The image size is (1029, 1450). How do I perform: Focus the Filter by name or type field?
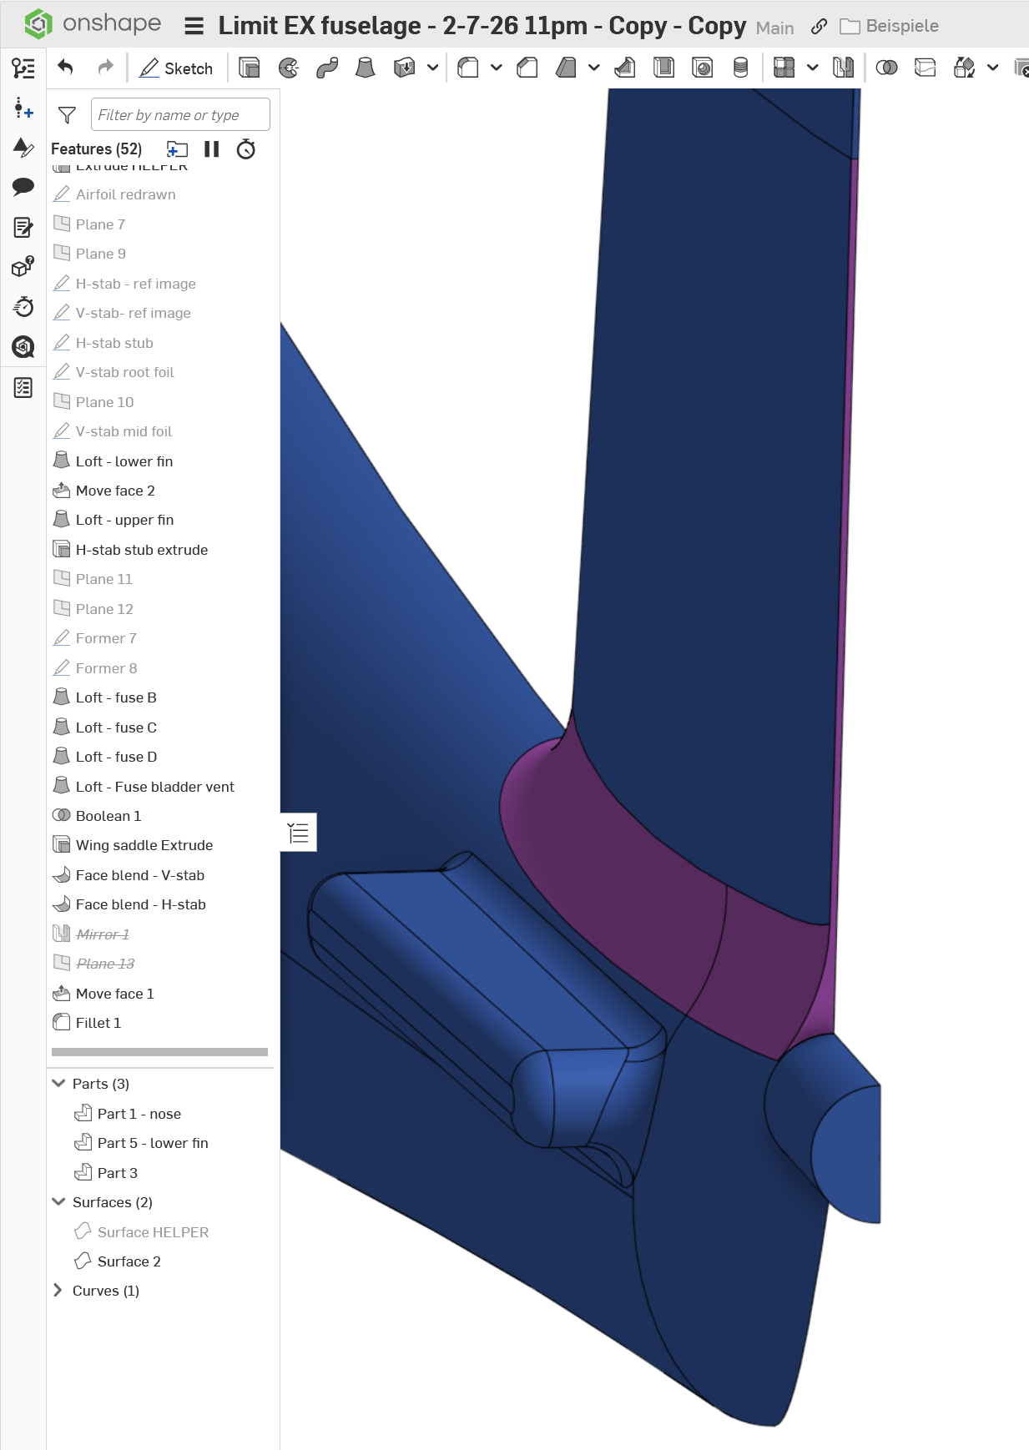pyautogui.click(x=180, y=114)
